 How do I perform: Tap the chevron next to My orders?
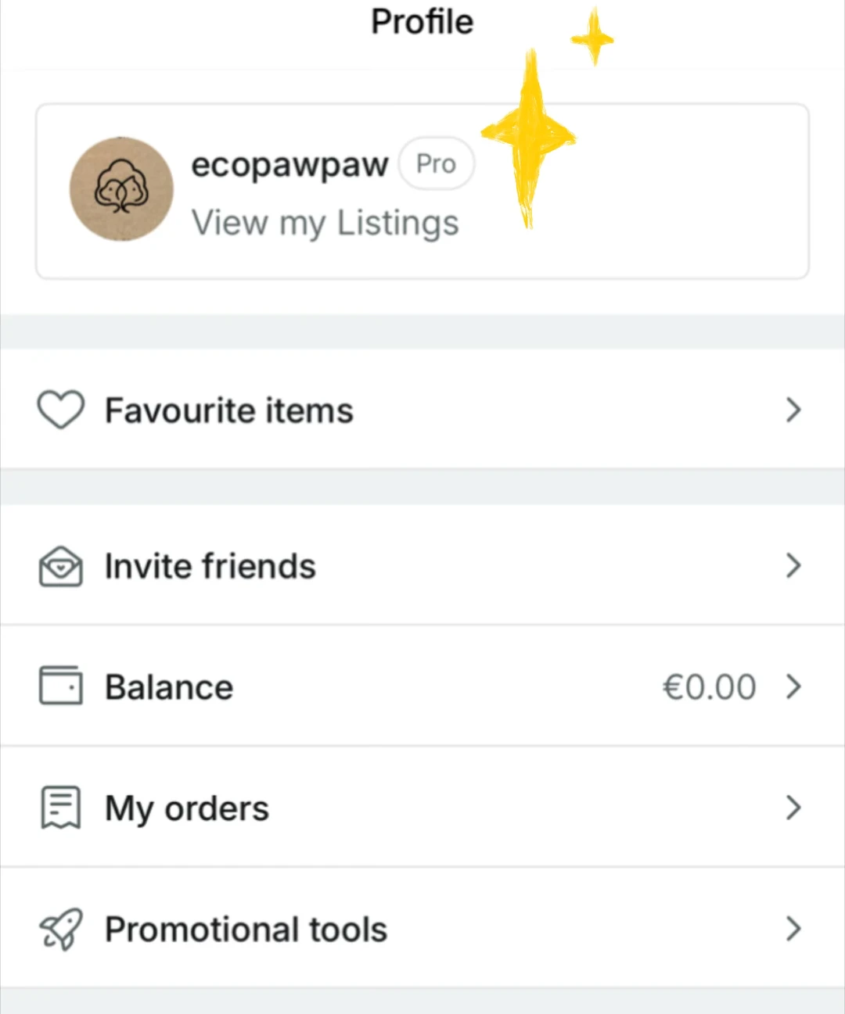tap(793, 808)
